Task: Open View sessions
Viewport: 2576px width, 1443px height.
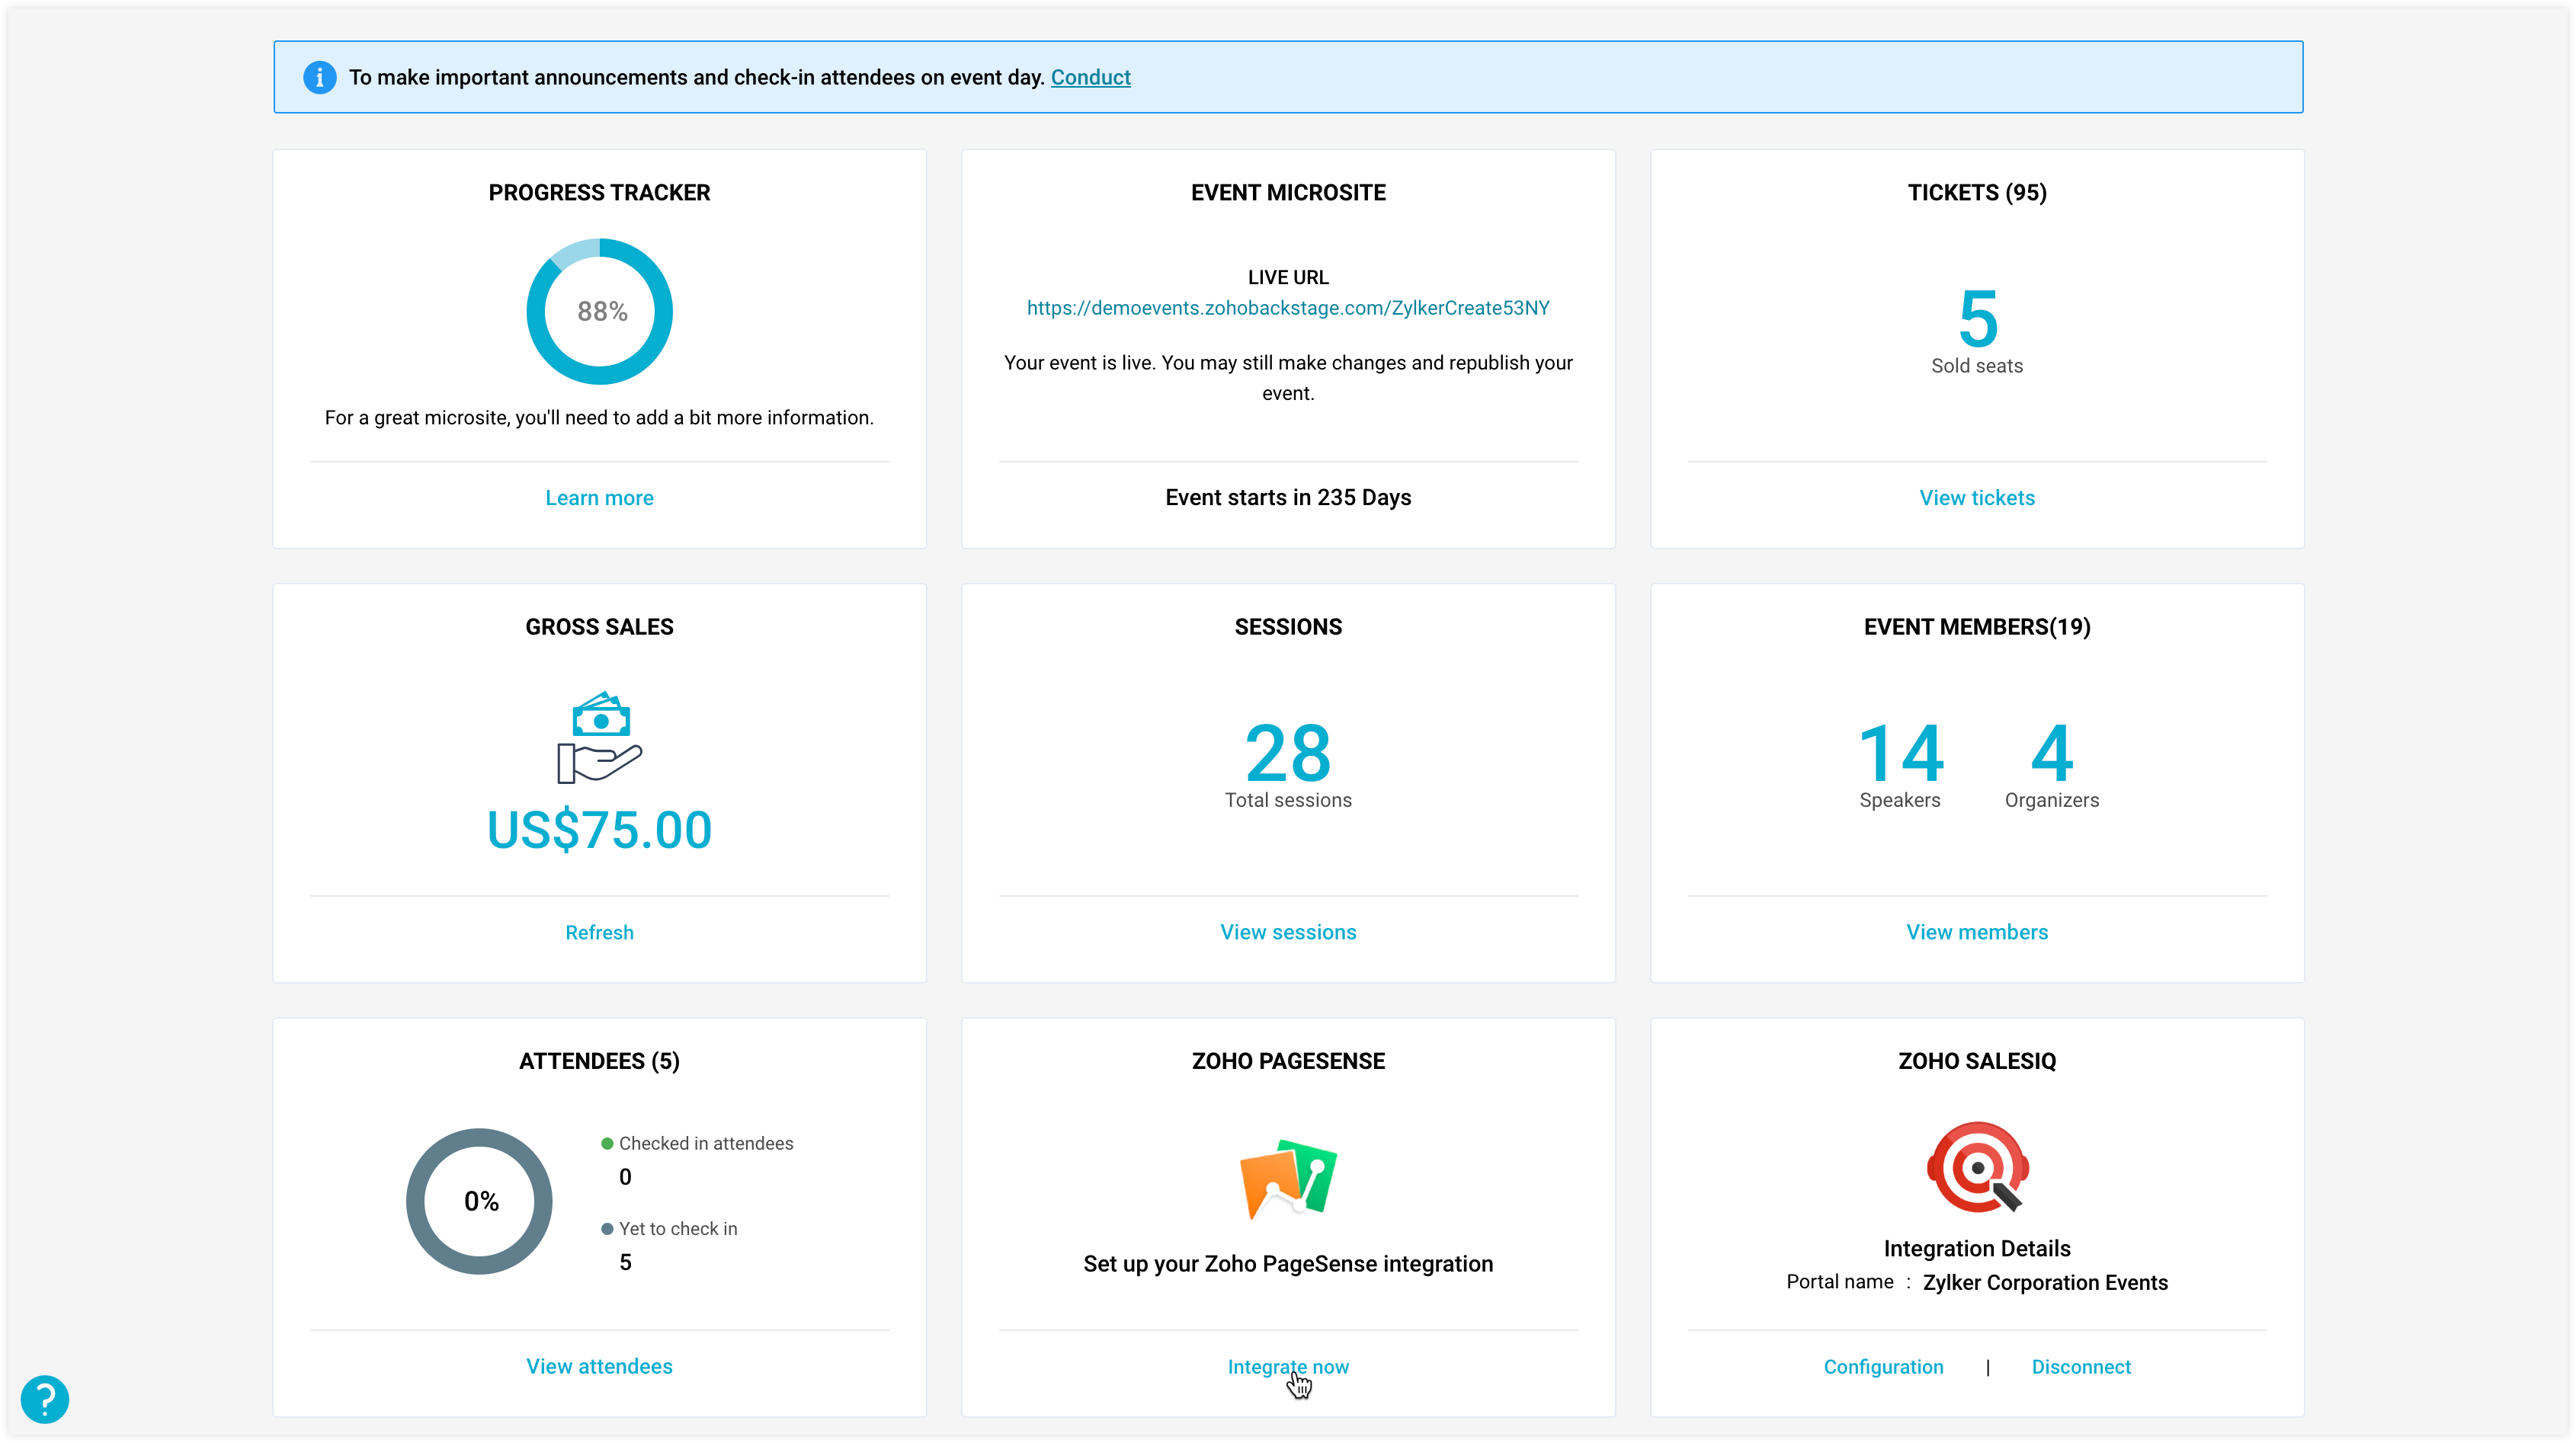Action: pos(1288,931)
